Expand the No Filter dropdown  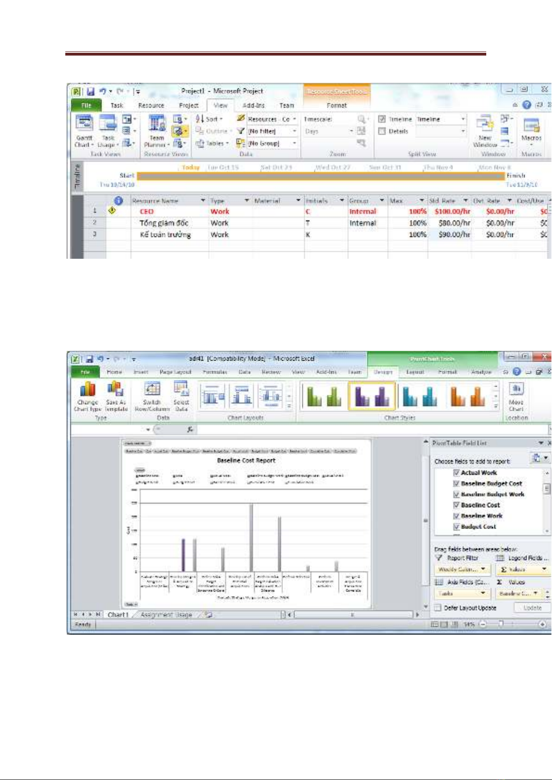[294, 131]
